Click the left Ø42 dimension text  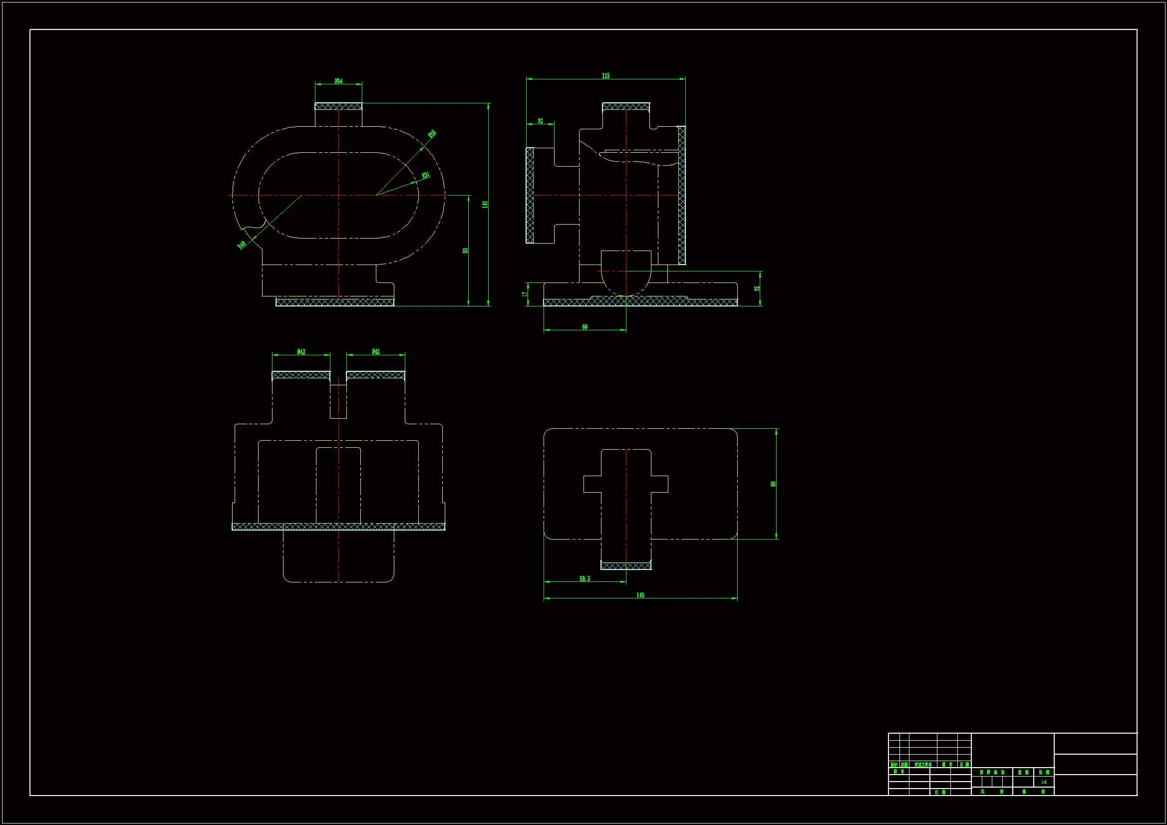point(301,352)
